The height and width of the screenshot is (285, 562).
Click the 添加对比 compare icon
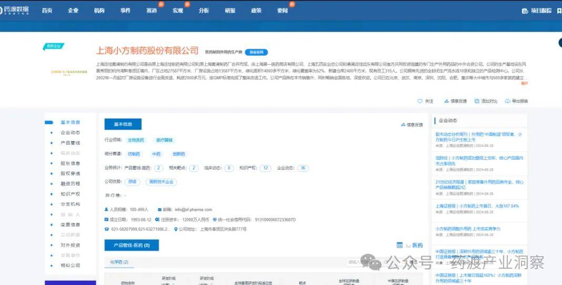[x=477, y=101]
